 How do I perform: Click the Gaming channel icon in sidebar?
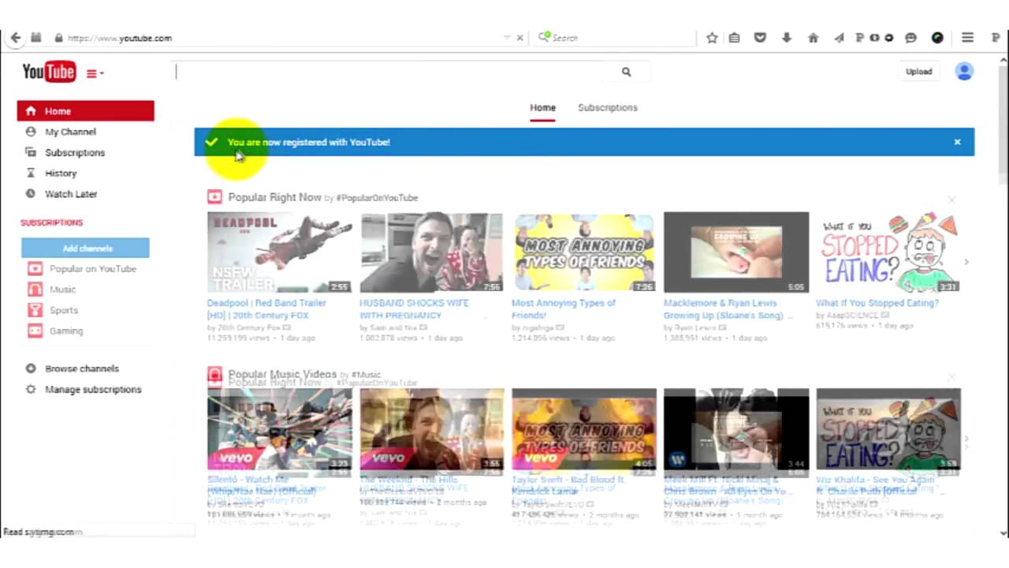pyautogui.click(x=35, y=331)
